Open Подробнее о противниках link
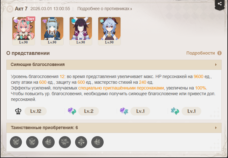The height and width of the screenshot is (158, 228). 105,9
